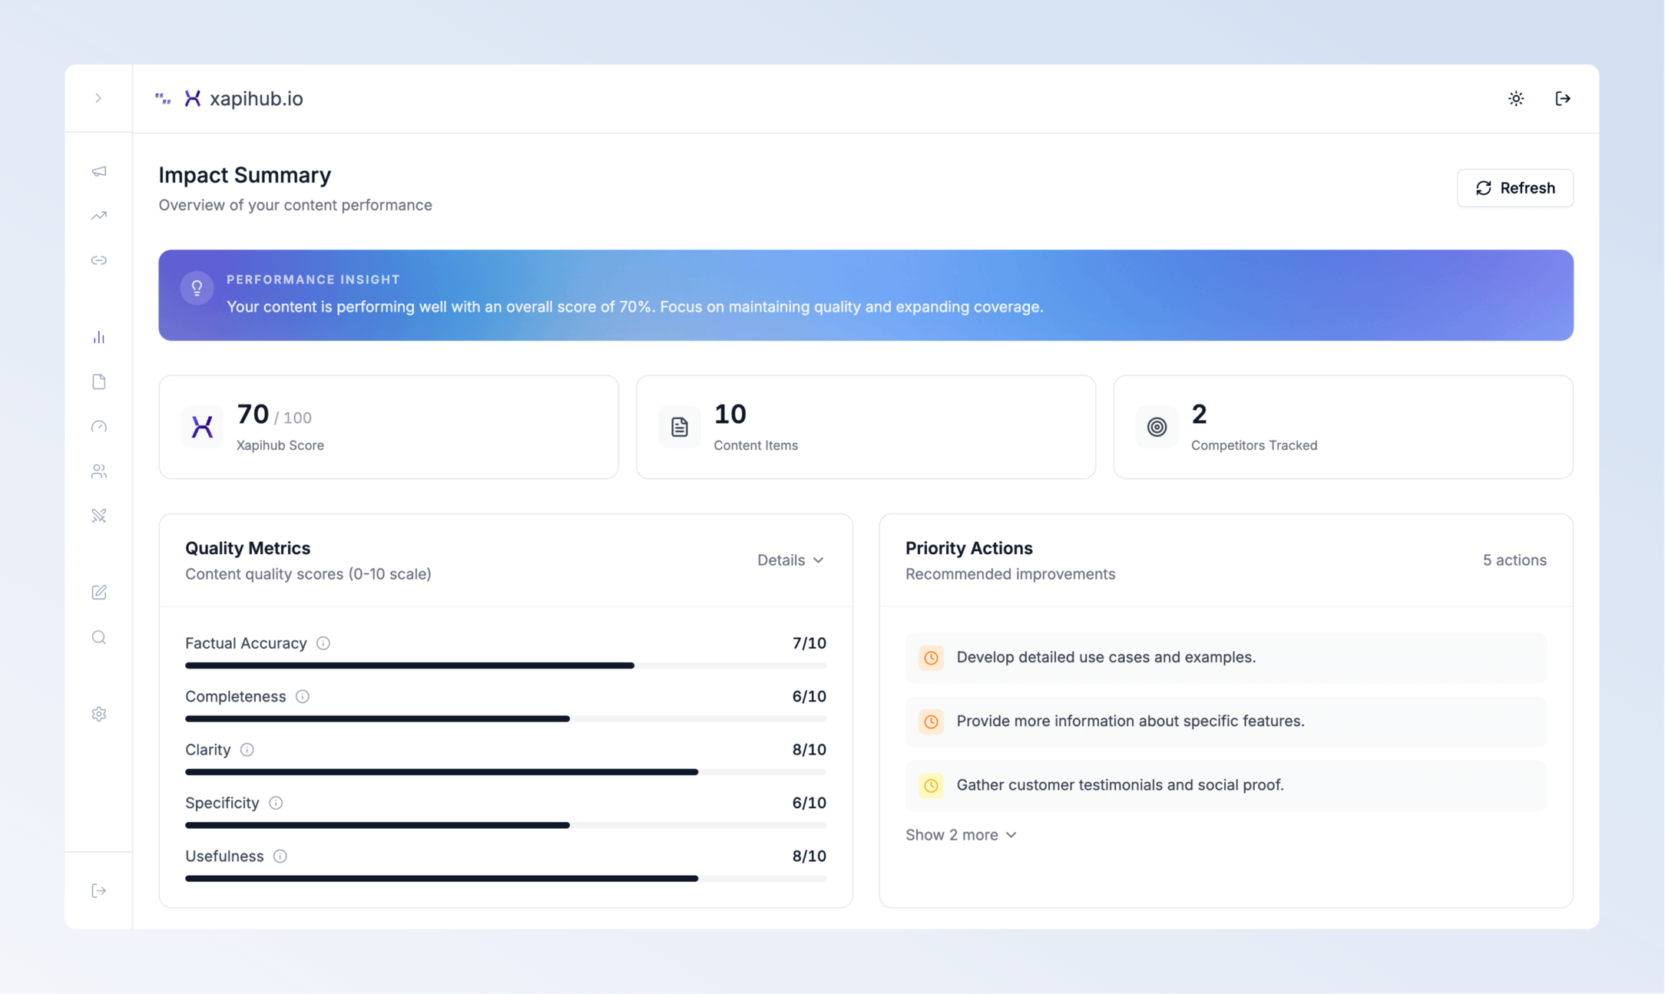
Task: Click the megaphone icon in sidebar
Action: 99,171
